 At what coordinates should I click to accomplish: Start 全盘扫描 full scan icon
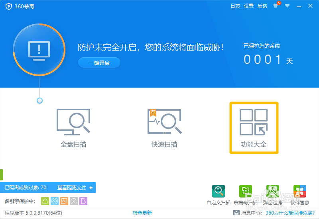coord(73,122)
